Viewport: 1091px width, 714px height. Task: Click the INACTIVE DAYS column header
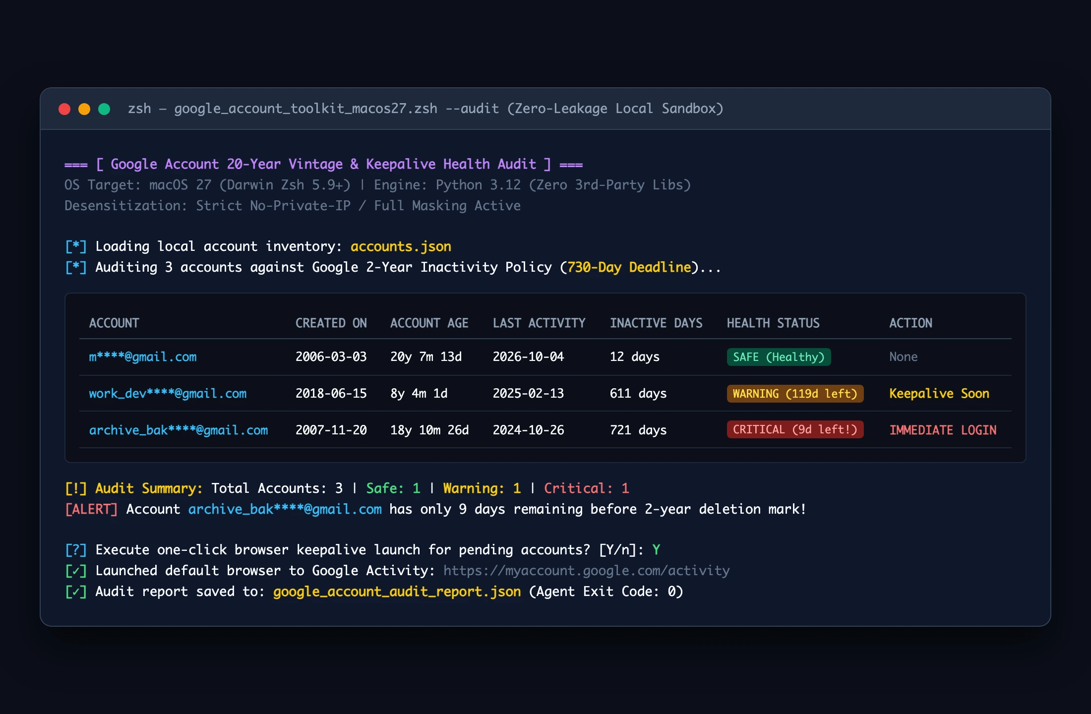point(656,323)
